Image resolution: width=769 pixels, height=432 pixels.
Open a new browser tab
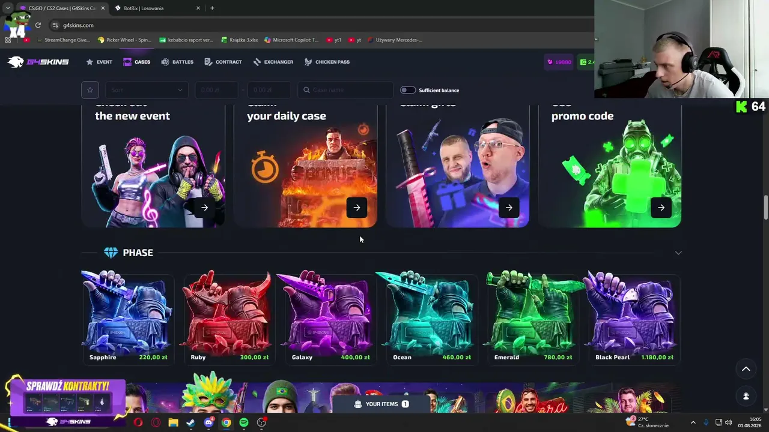pyautogui.click(x=212, y=8)
